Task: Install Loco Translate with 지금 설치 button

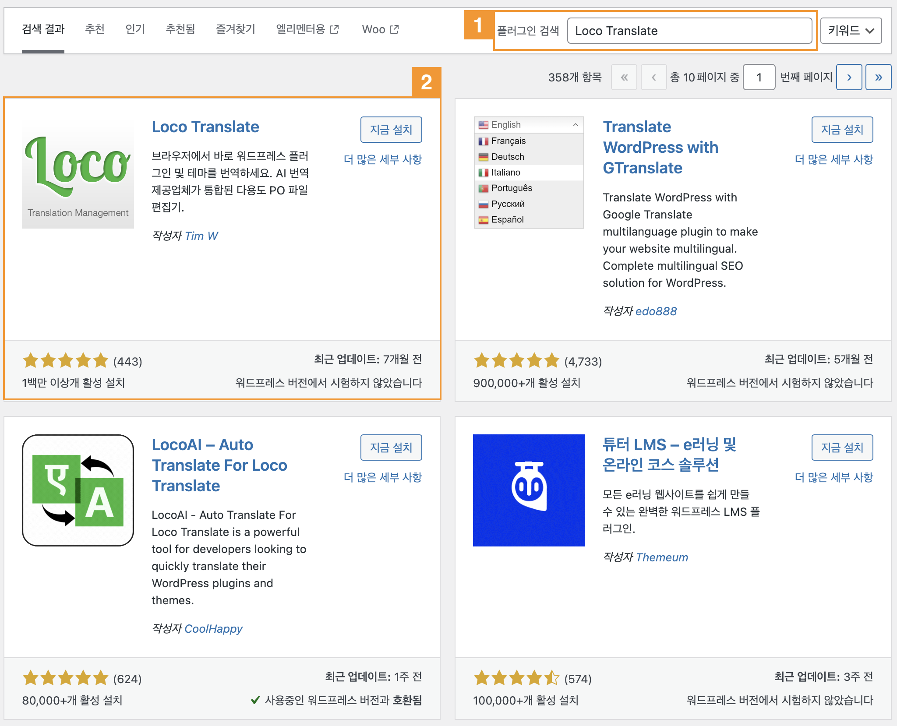Action: point(391,130)
